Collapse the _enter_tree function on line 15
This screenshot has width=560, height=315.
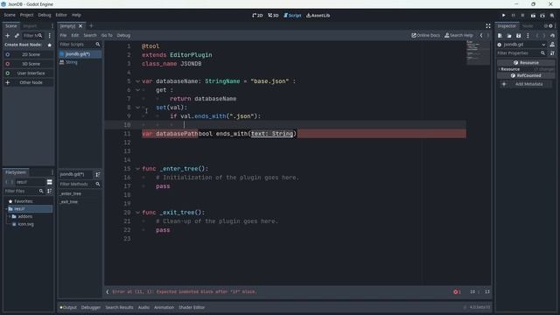point(137,169)
